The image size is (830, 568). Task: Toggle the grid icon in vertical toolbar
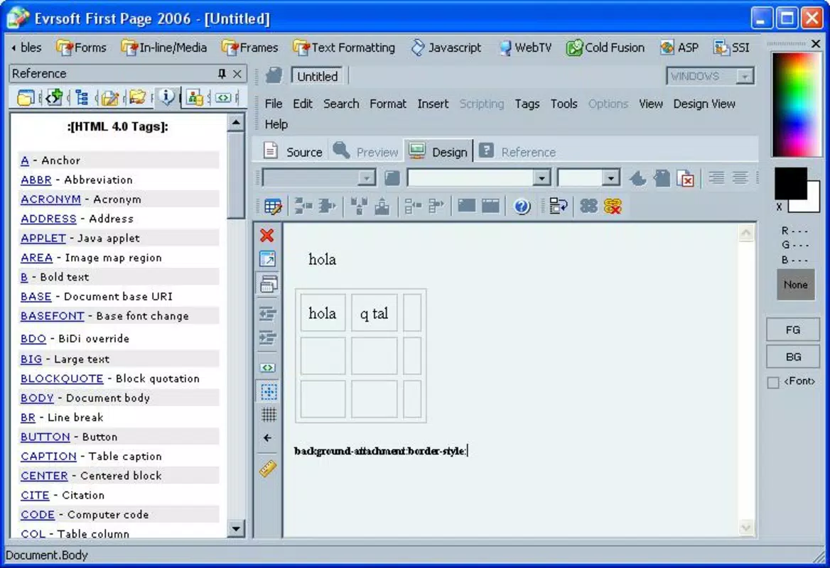coord(269,415)
